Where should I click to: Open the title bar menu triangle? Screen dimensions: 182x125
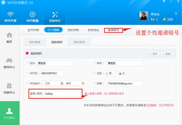(164, 2)
